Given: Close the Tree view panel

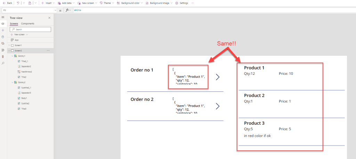Looking at the screenshot, I should point(49,18).
